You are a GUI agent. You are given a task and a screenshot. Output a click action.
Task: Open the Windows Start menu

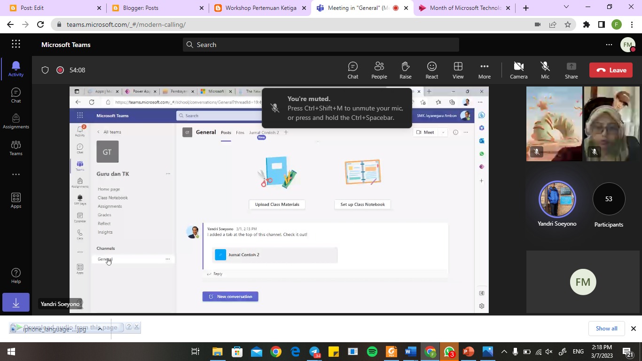[x=11, y=352]
